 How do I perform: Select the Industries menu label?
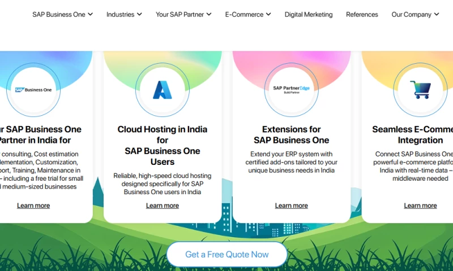[120, 15]
